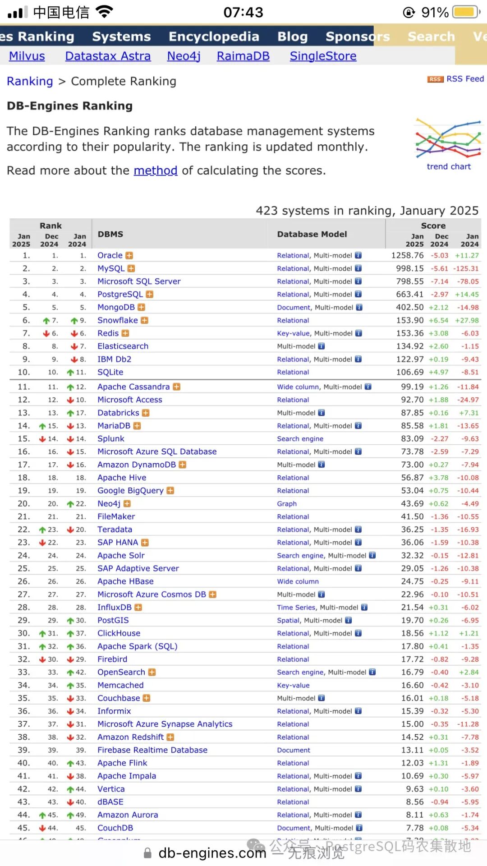
Task: Tap the plus icon next to PostgreSQL
Action: (x=150, y=295)
